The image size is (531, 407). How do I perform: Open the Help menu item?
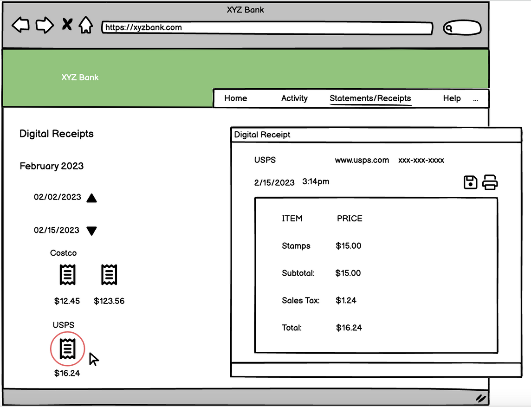451,98
